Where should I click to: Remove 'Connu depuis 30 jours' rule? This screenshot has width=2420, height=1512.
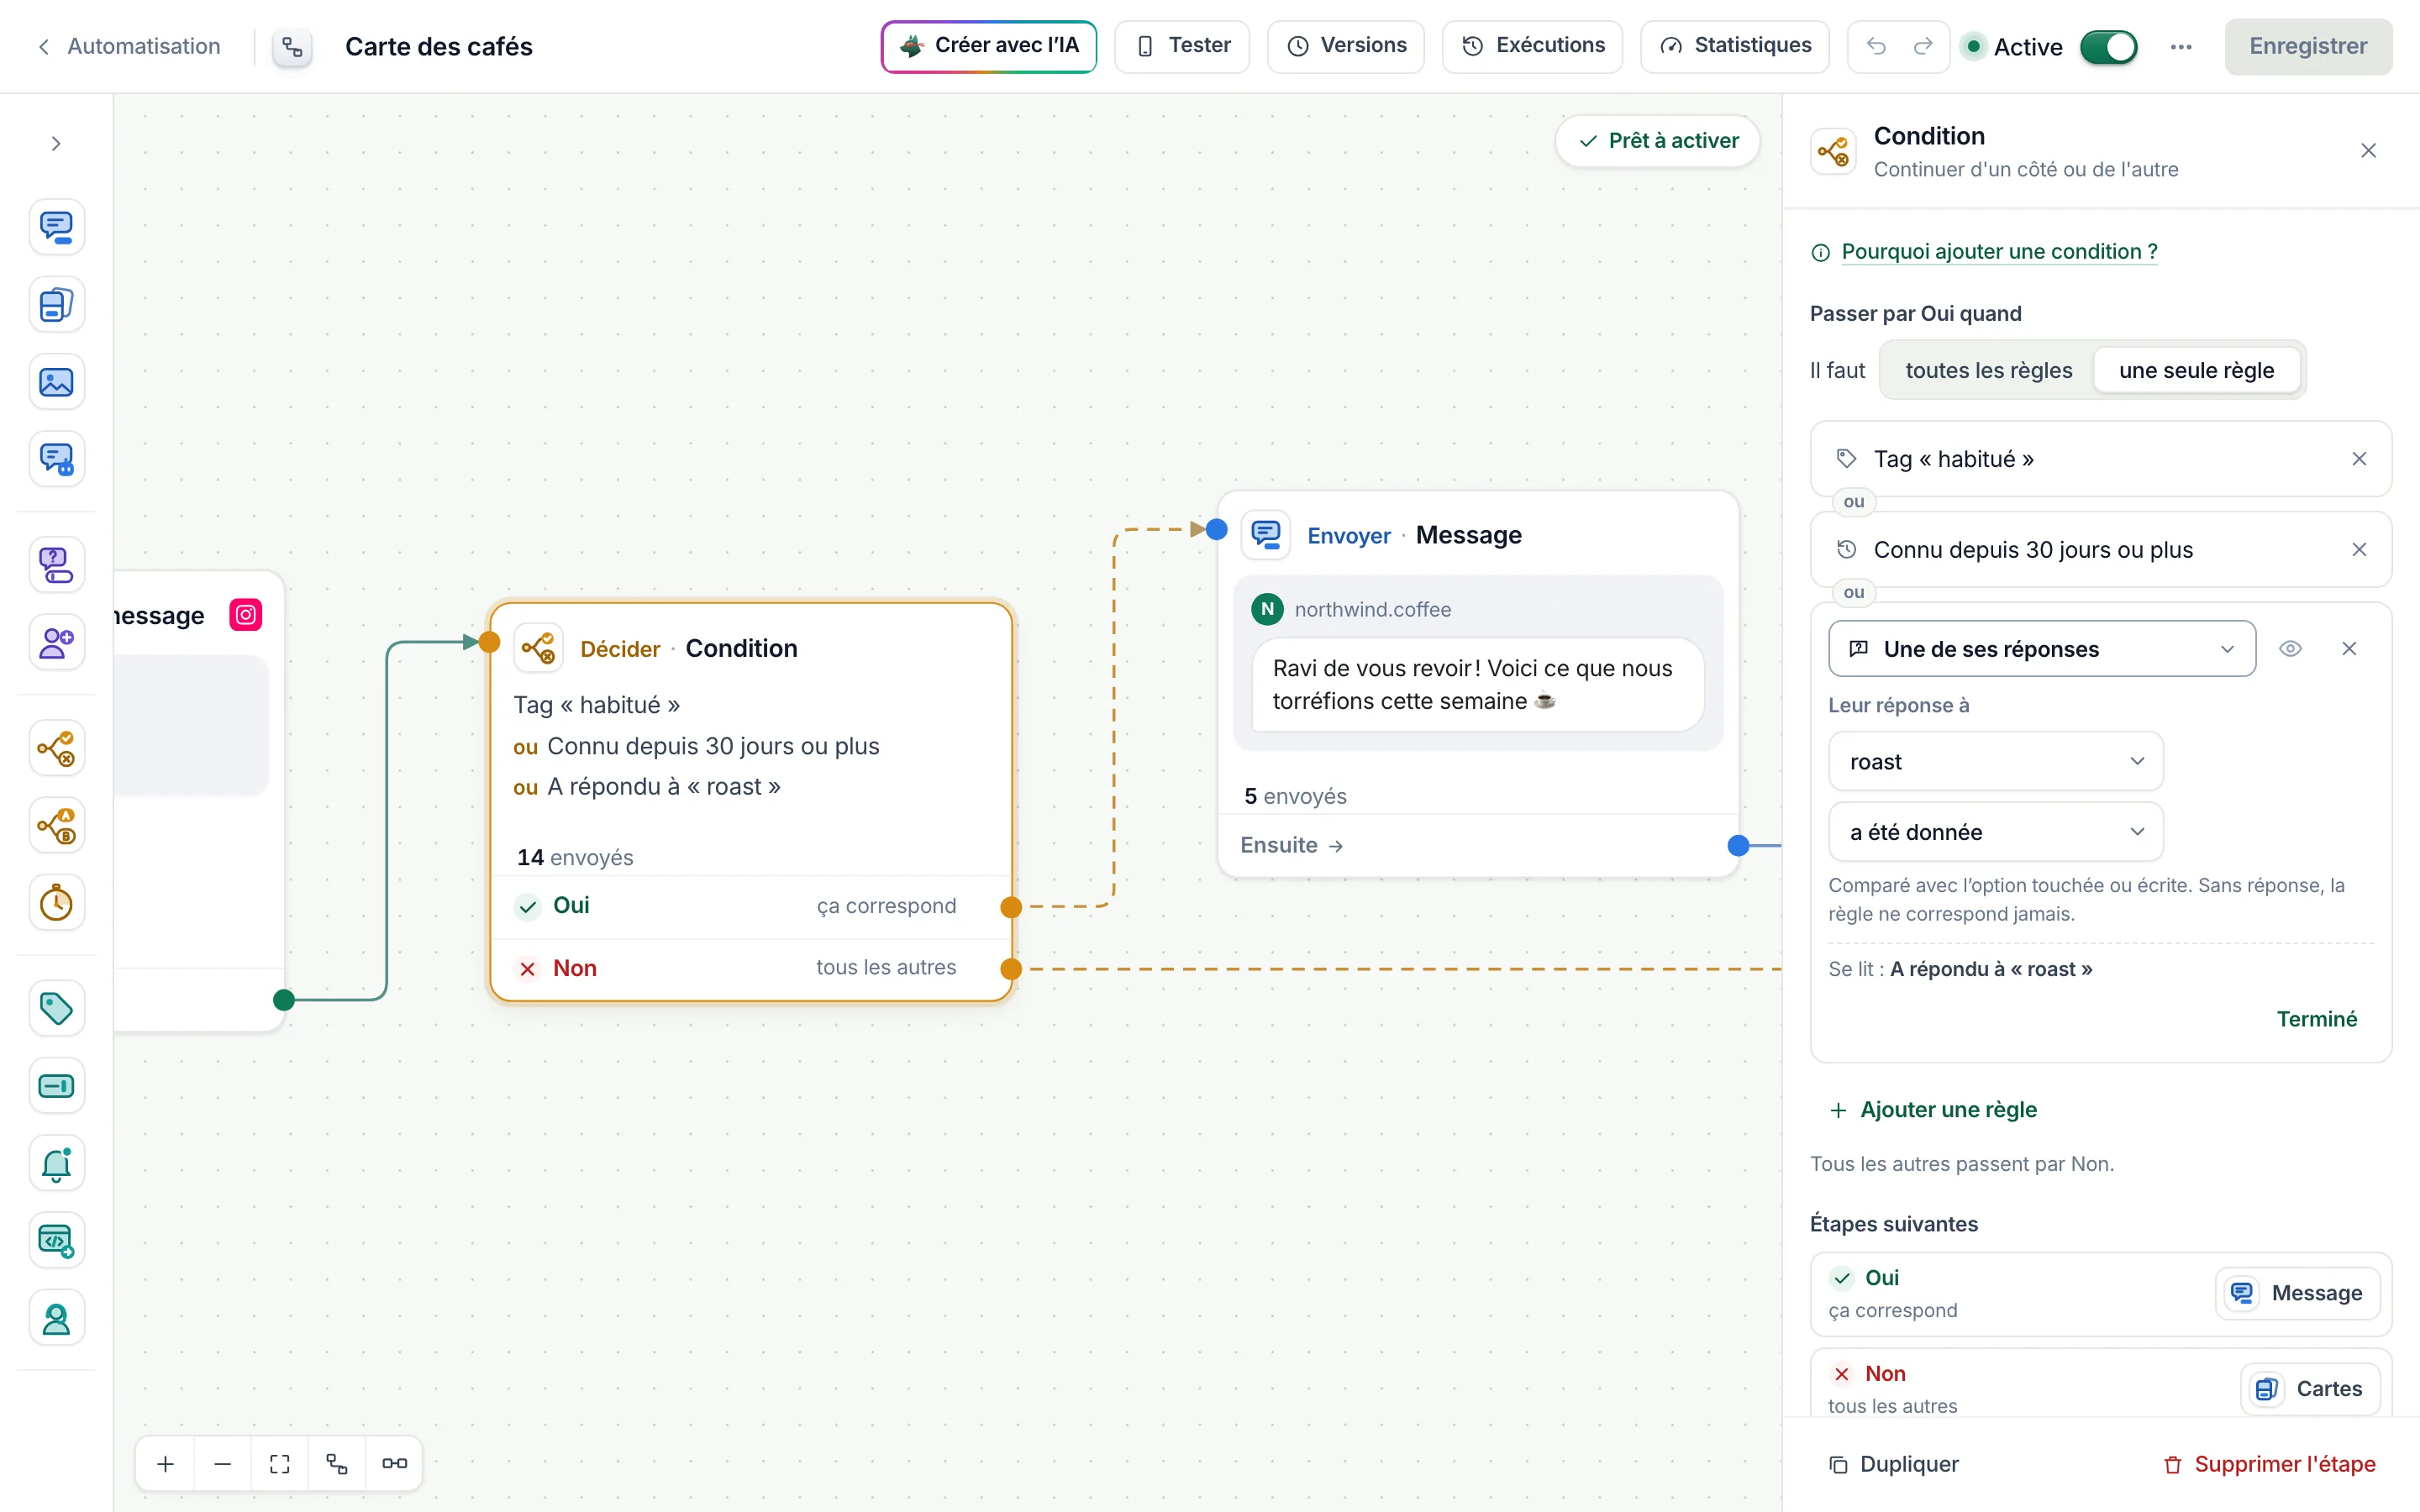[x=2359, y=550]
